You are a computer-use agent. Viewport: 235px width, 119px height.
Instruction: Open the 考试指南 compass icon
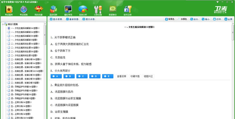click(24, 11)
